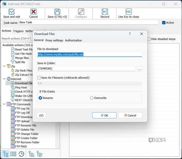Select the FTP Download action
The height and width of the screenshot is (159, 182).
tap(22, 117)
